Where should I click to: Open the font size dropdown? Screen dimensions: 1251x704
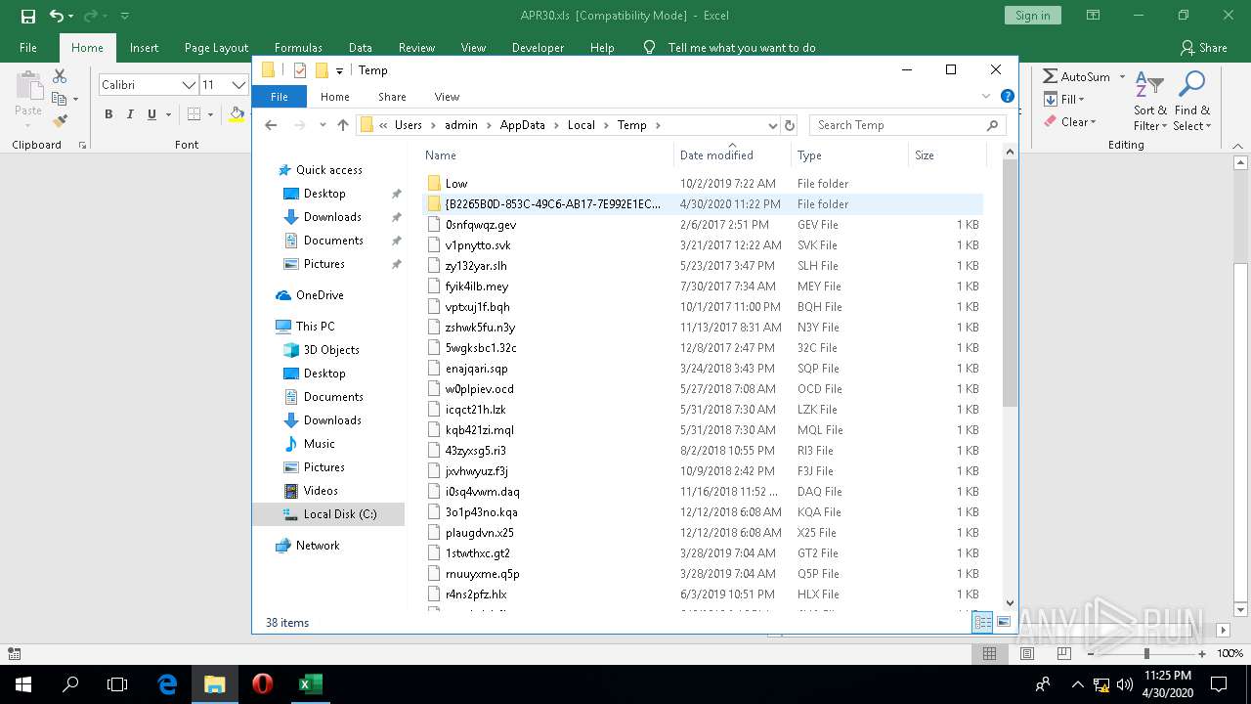coord(237,85)
